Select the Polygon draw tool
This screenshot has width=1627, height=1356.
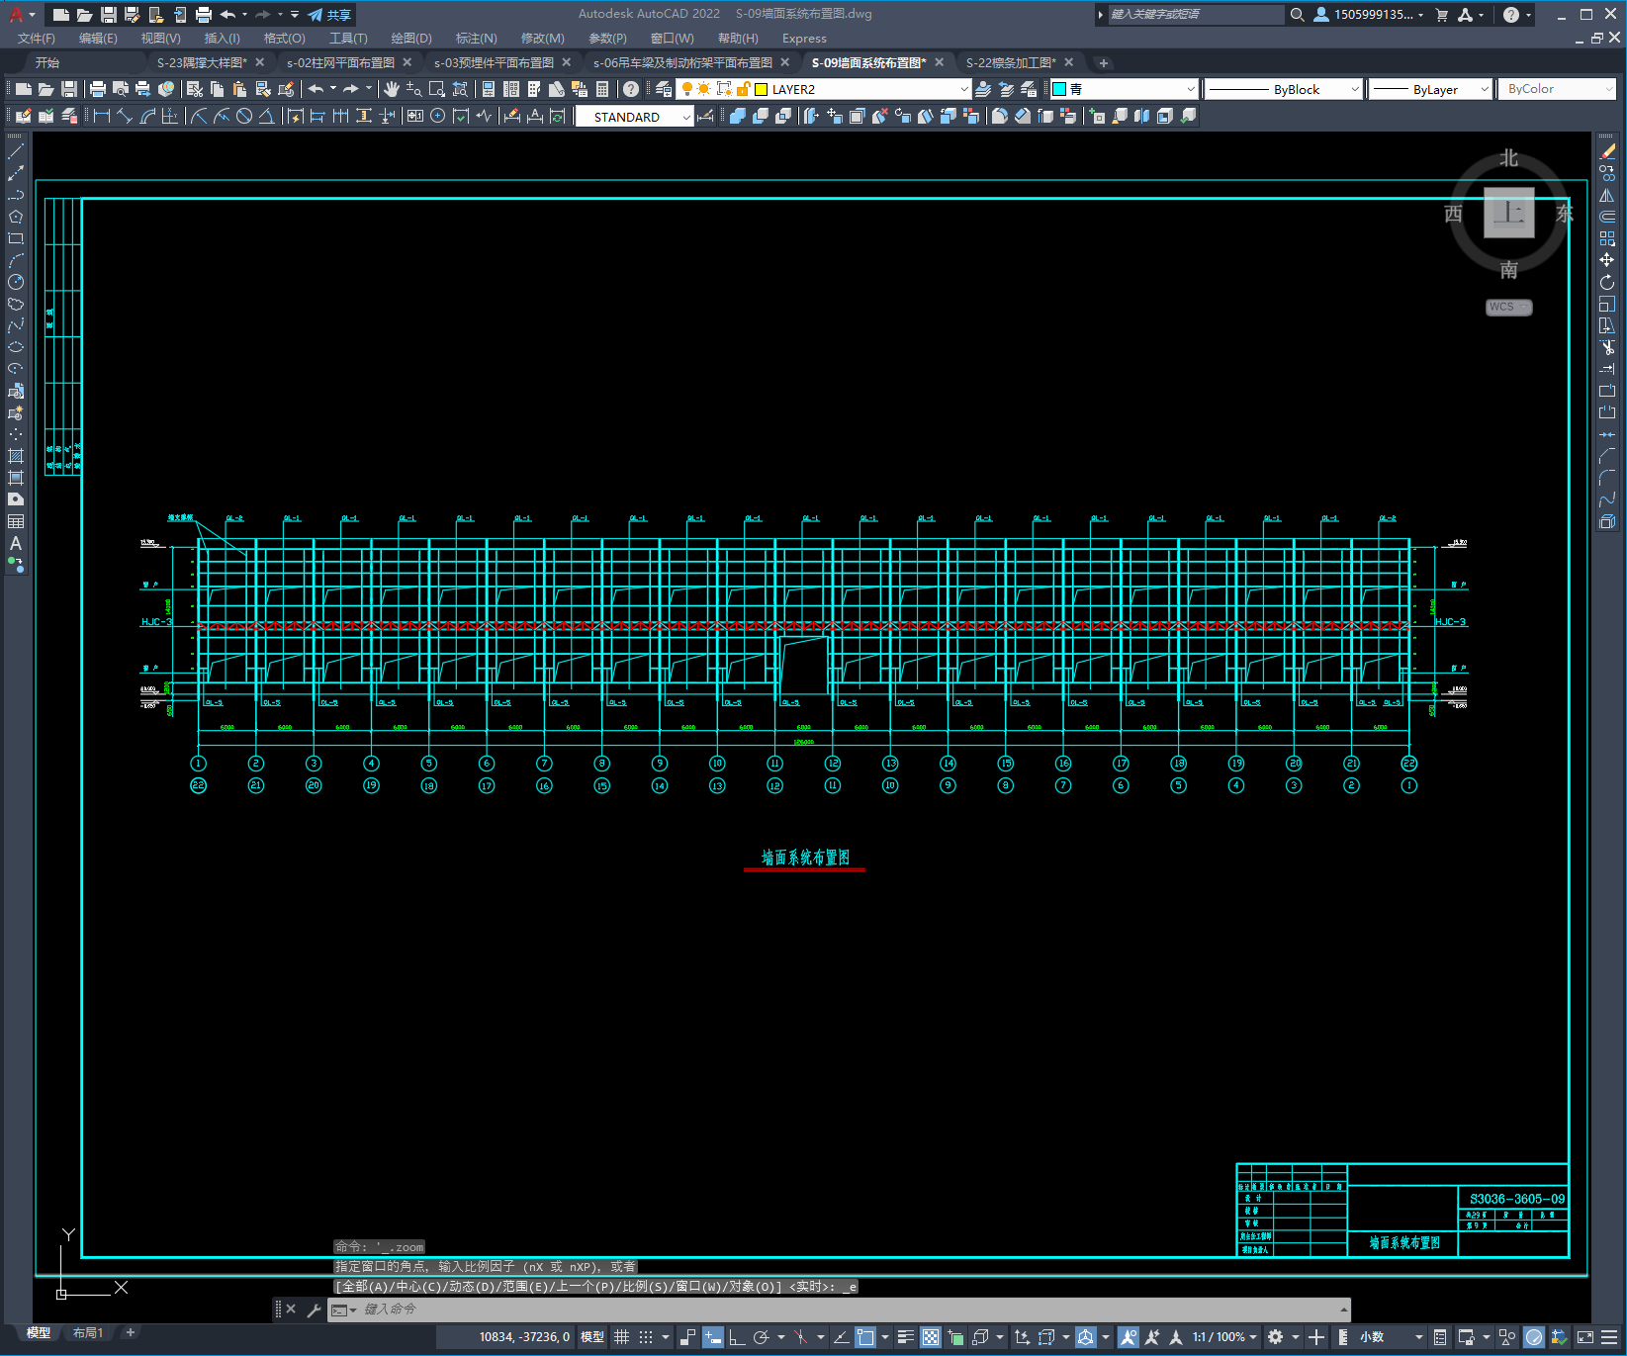pos(16,217)
